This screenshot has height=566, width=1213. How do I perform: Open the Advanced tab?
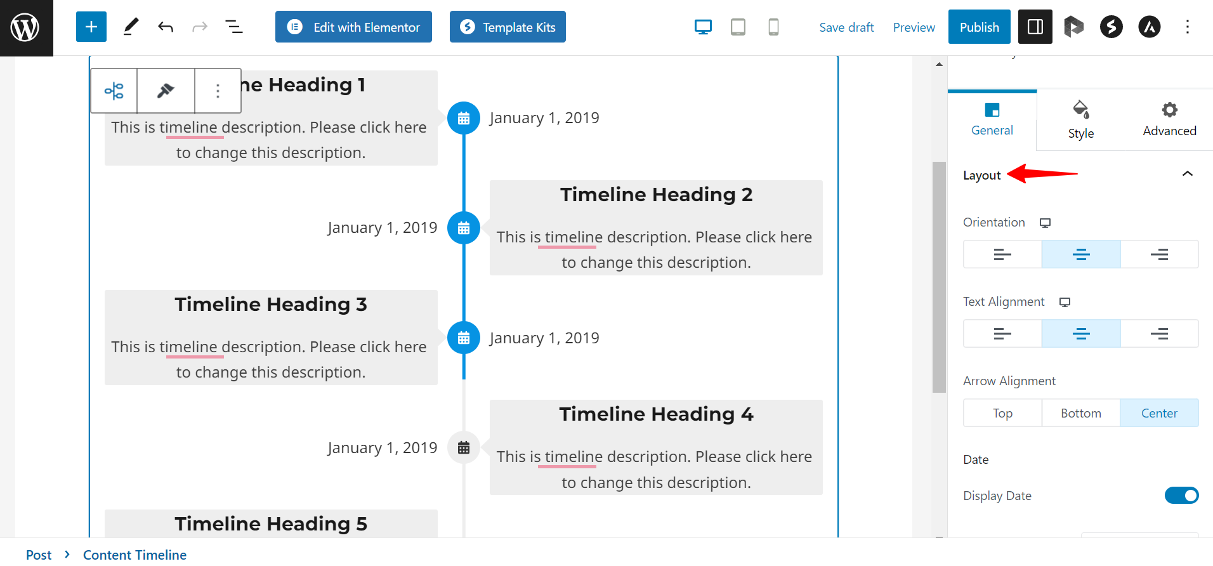tap(1169, 120)
